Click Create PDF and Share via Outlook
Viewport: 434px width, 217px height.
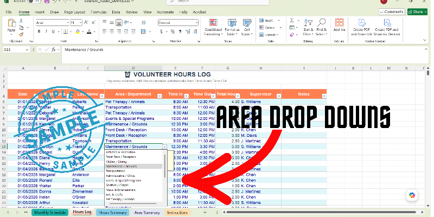pos(387,28)
